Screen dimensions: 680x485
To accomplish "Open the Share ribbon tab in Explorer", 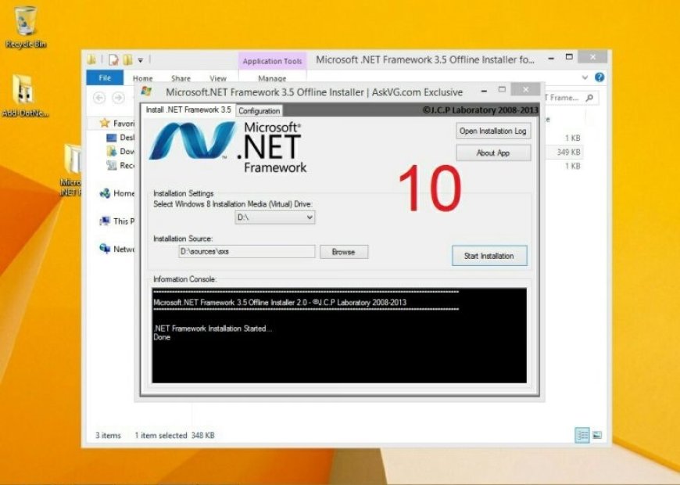I will (181, 78).
